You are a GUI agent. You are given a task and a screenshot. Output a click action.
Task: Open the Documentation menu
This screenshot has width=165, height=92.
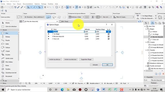(28, 4)
